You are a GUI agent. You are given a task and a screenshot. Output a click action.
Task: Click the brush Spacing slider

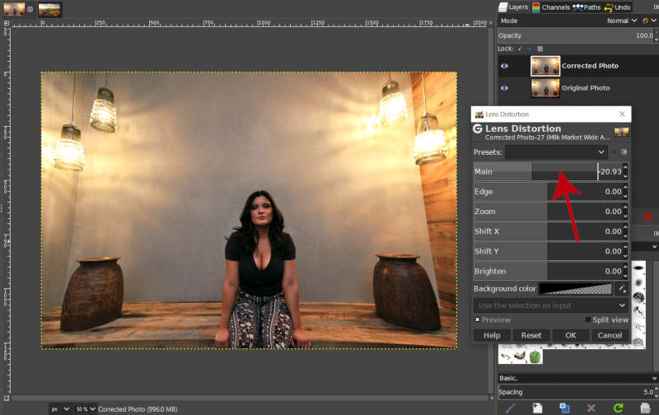click(x=576, y=392)
